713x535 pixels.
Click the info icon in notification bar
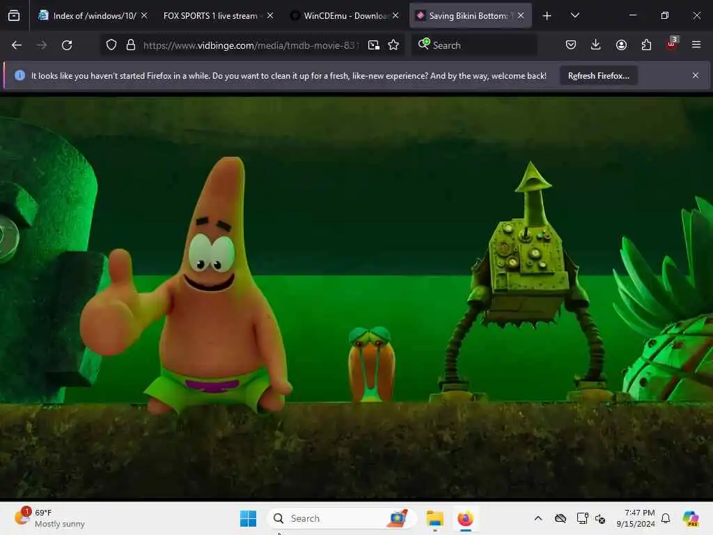19,75
